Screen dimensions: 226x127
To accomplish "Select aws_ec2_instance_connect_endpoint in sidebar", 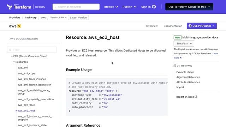I will tap(35, 118).
